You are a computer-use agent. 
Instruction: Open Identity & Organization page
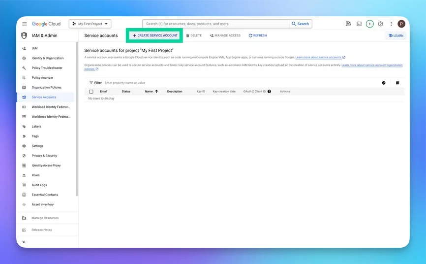tap(45, 58)
